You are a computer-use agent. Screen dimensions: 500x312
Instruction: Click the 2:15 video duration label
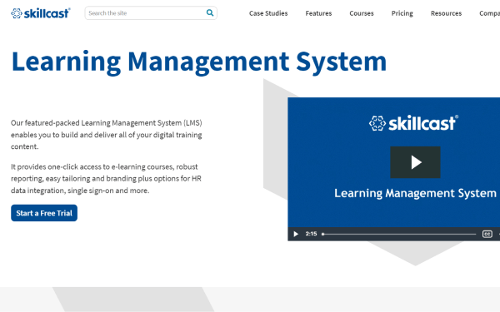pyautogui.click(x=311, y=234)
